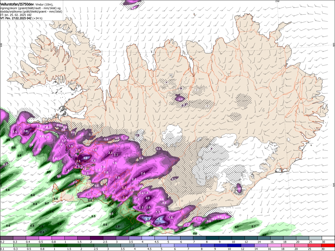Screen dimensions: 335x251
Task: Click the '0.1' label in the lower legend row
Action: [2, 249]
